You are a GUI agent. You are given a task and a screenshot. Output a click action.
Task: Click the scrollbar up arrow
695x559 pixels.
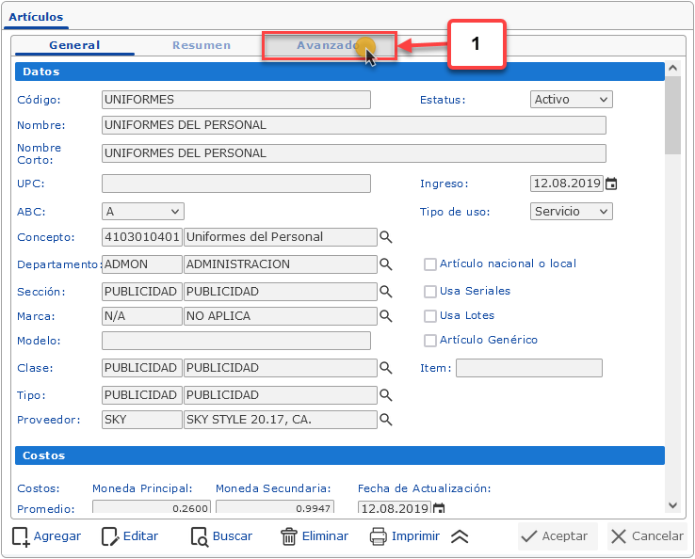click(672, 68)
